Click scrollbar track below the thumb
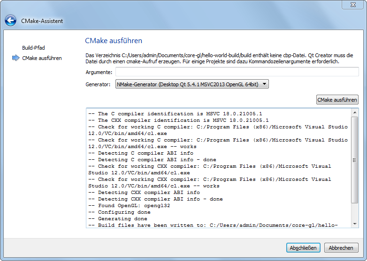Image resolution: width=367 pixels, height=261 pixels. click(x=355, y=212)
